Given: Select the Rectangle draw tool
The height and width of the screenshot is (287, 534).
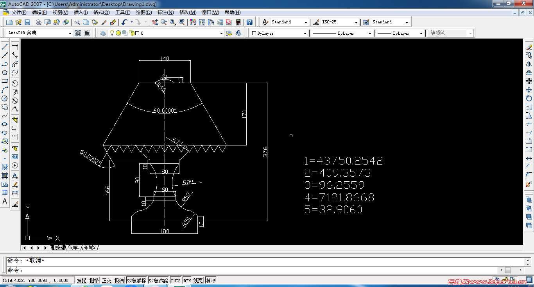Looking at the screenshot, I should click(5, 81).
